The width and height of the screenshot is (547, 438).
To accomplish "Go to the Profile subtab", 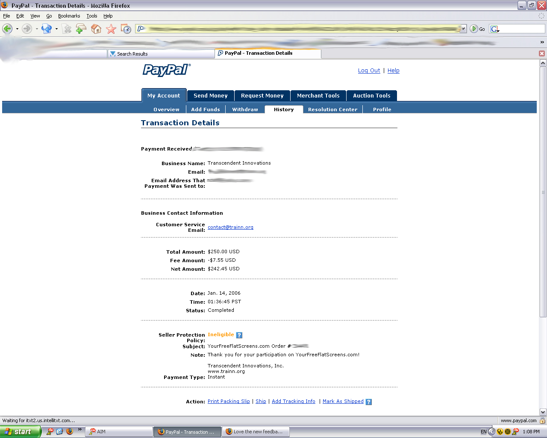I will (382, 109).
